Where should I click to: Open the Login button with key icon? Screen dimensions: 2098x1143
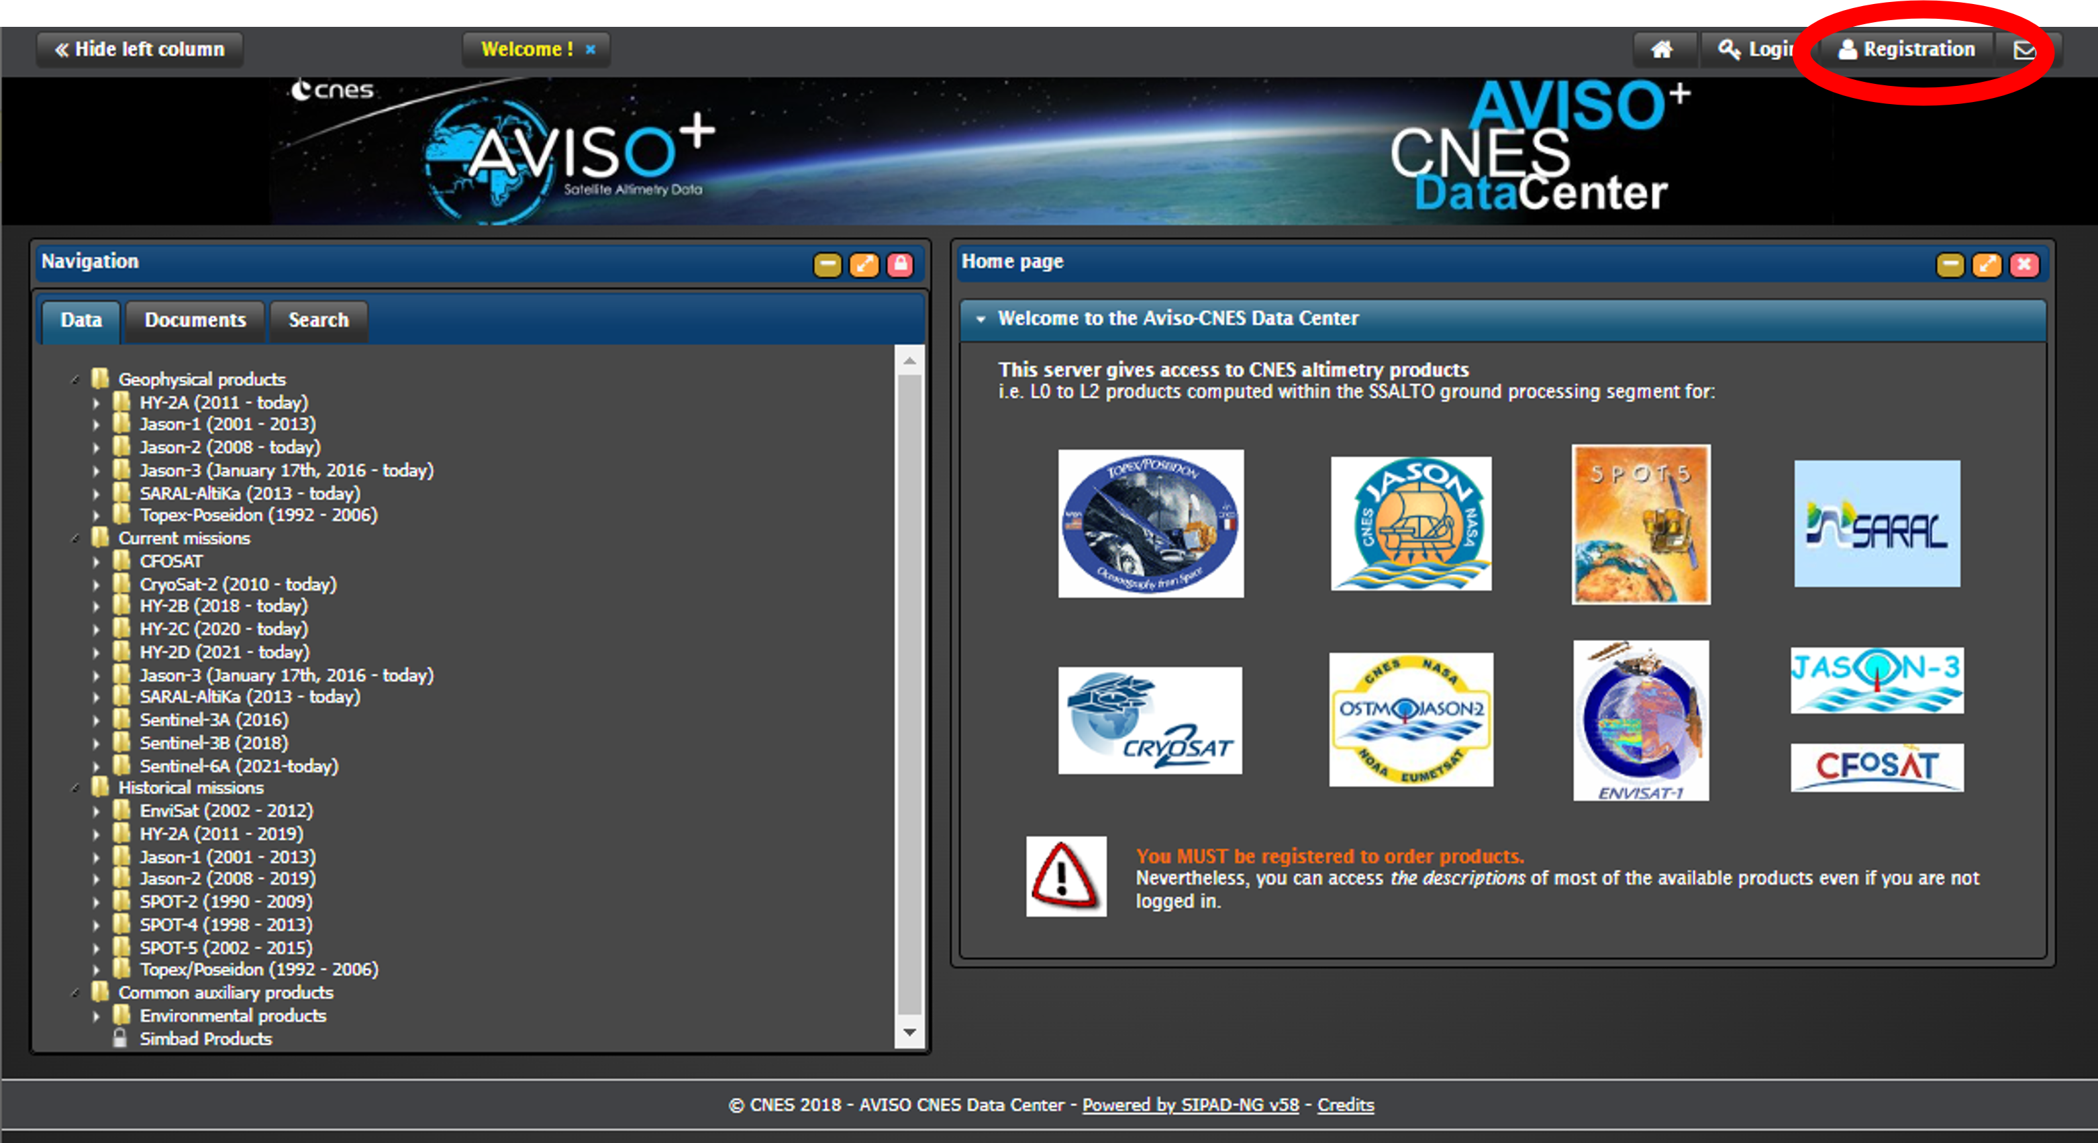point(1757,50)
